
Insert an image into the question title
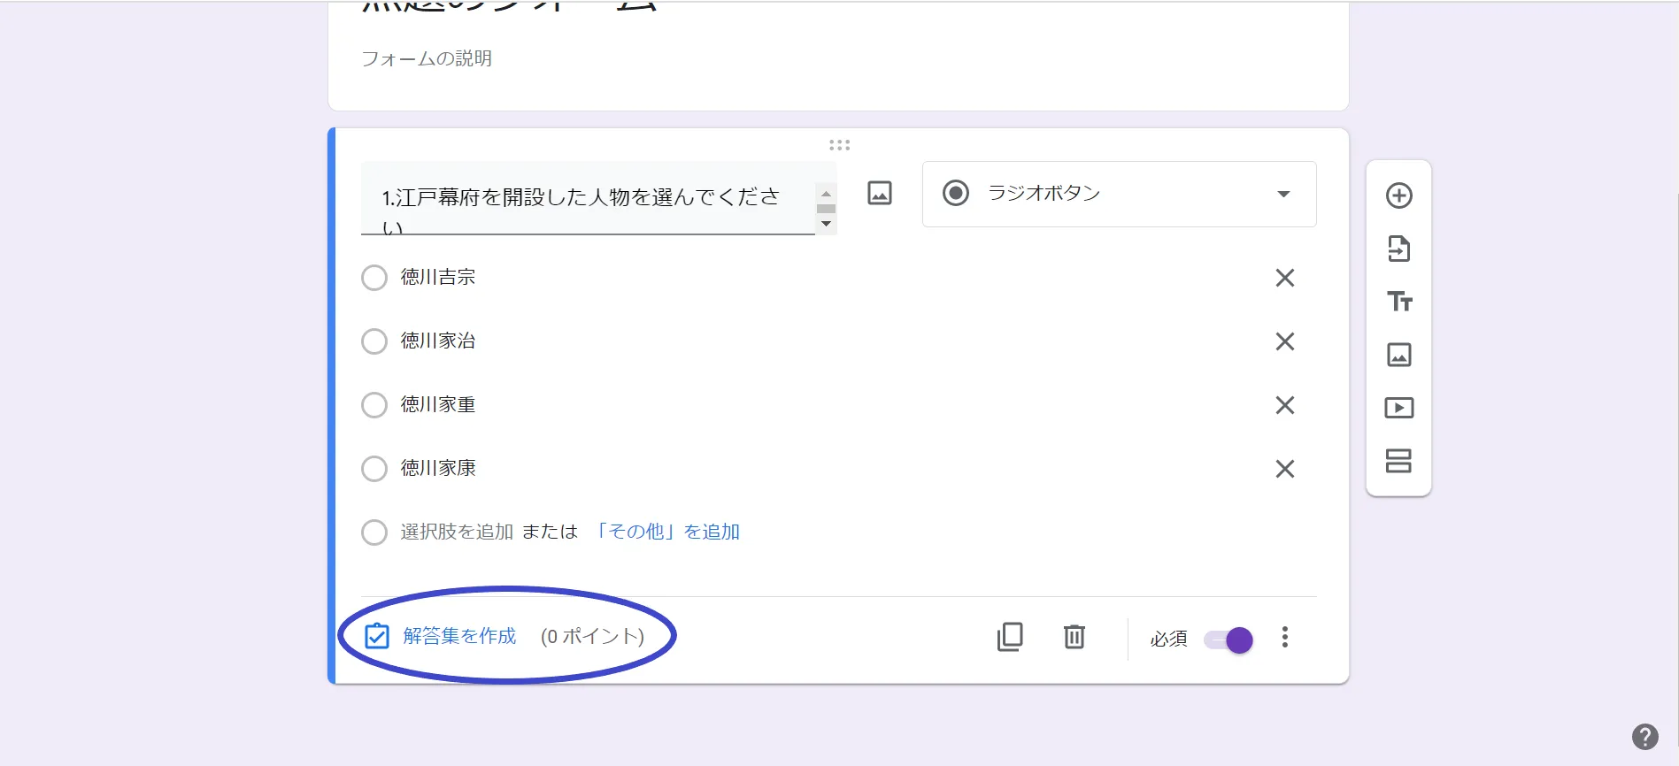[x=879, y=193]
